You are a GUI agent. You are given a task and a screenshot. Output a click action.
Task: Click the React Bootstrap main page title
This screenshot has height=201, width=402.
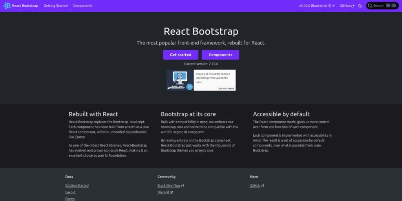click(x=201, y=31)
